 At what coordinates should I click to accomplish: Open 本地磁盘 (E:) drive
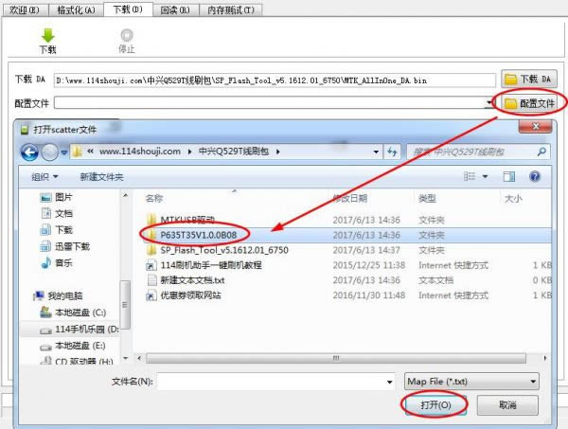pyautogui.click(x=73, y=346)
